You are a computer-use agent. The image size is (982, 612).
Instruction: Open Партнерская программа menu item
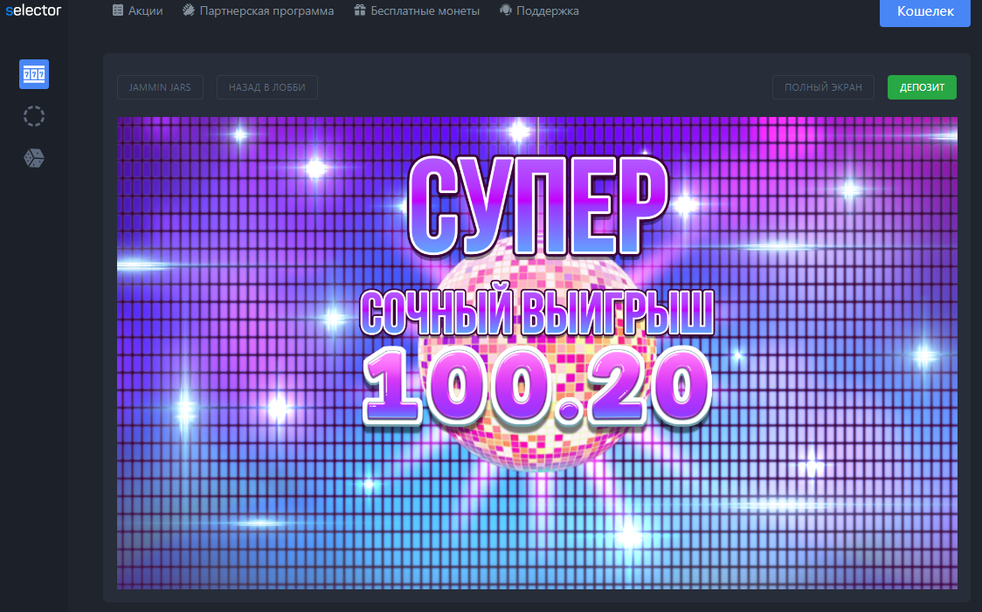coord(266,10)
